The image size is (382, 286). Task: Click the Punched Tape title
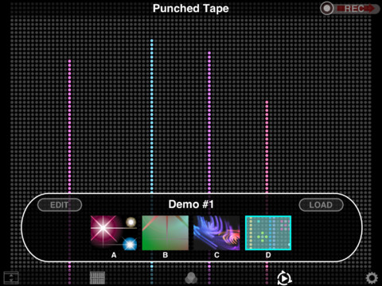191,9
